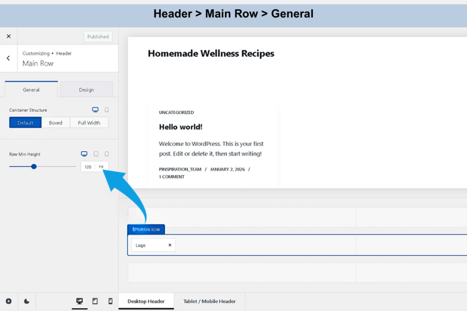Switch preview to mobile in the footer

click(110, 301)
